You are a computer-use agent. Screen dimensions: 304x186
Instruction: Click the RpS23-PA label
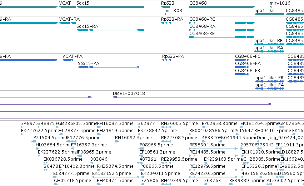tap(173, 56)
